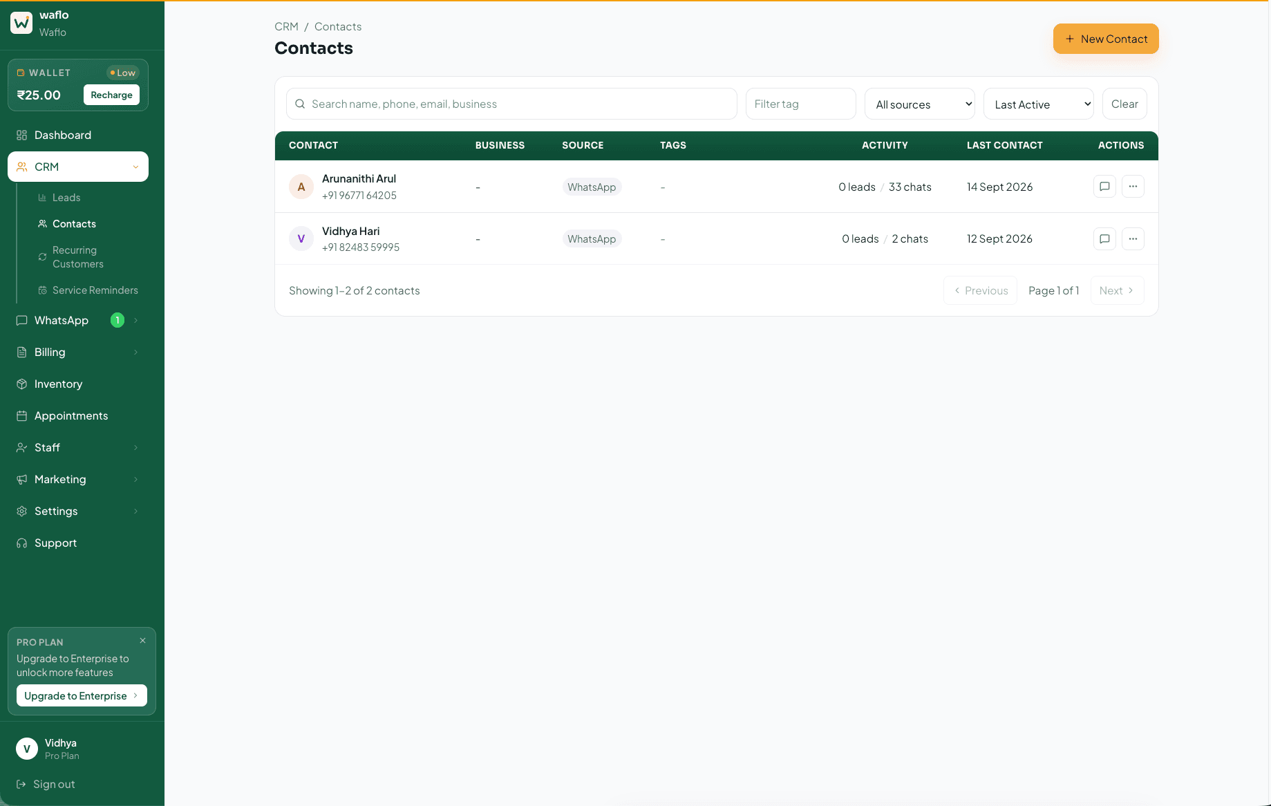Open the Last Active sort dropdown

tap(1039, 104)
